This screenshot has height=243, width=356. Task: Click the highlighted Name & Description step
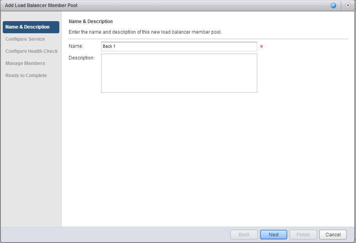coord(27,27)
